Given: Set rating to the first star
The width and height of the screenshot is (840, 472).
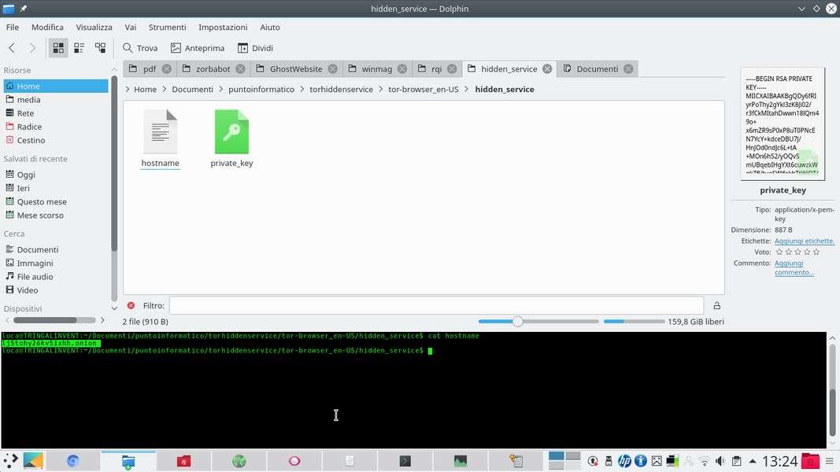Looking at the screenshot, I should (x=779, y=252).
